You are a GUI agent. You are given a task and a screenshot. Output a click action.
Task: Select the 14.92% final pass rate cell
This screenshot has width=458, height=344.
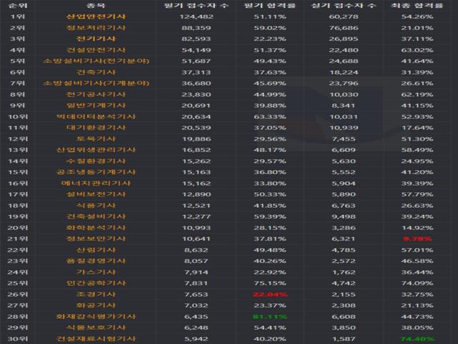point(416,228)
